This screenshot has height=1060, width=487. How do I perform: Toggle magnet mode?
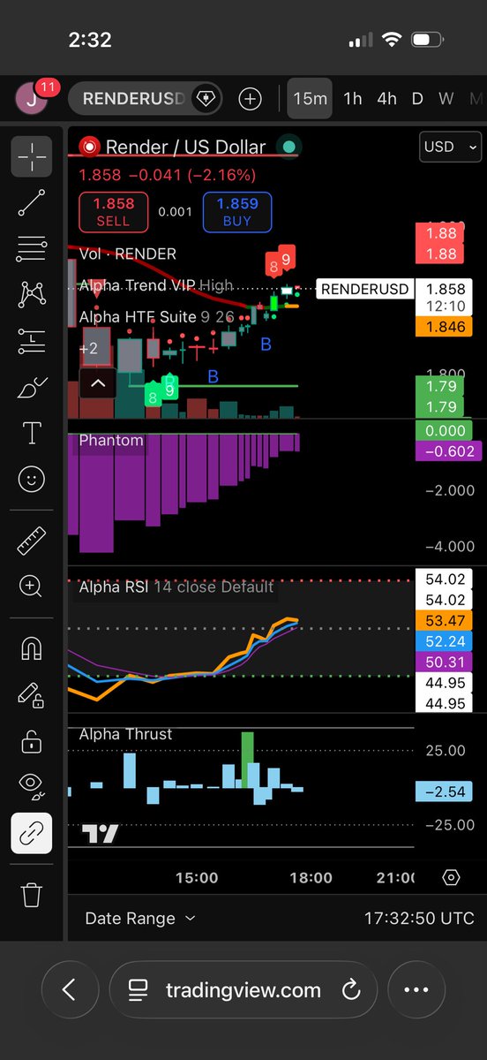32,649
